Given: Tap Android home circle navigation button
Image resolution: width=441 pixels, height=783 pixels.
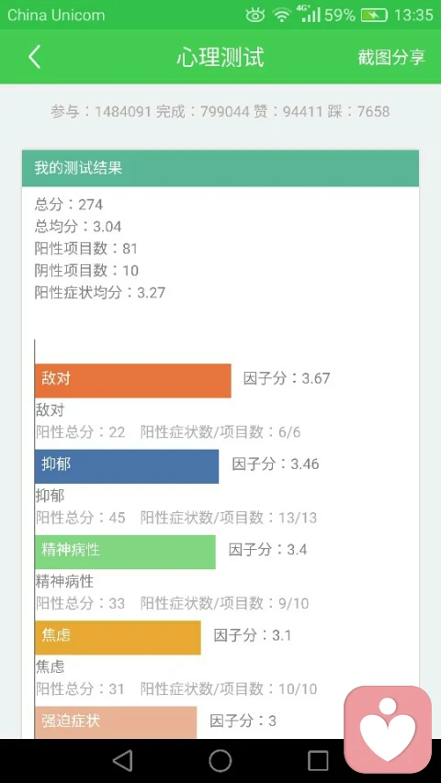Looking at the screenshot, I should tap(220, 761).
